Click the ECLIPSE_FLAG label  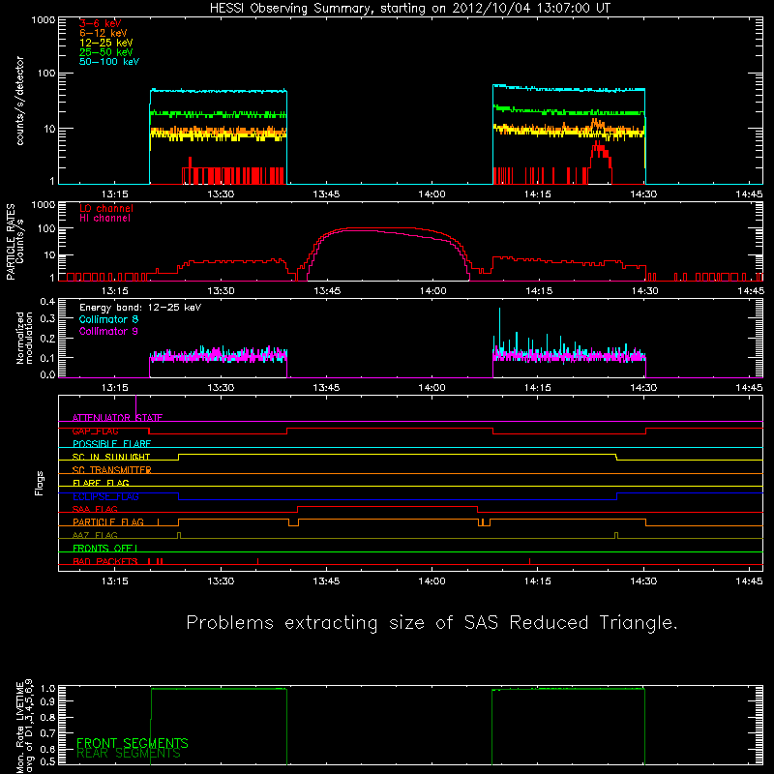point(105,496)
